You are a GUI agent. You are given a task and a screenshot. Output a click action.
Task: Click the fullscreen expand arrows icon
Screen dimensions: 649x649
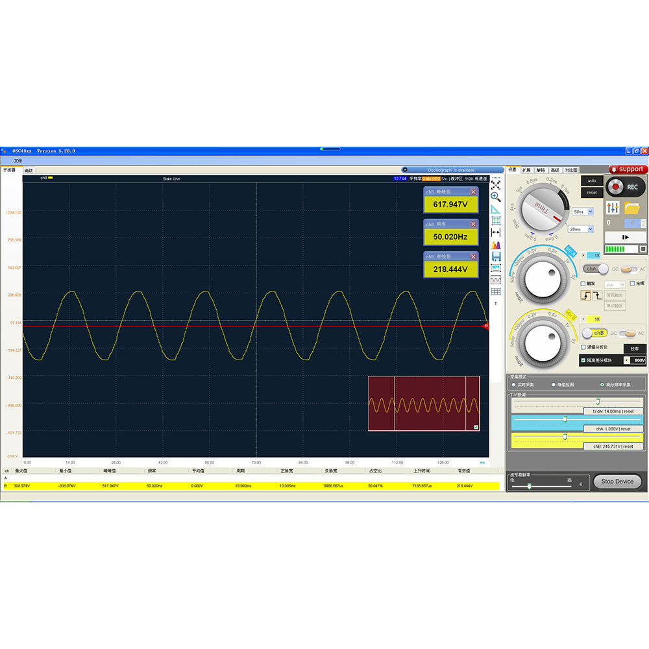point(496,185)
